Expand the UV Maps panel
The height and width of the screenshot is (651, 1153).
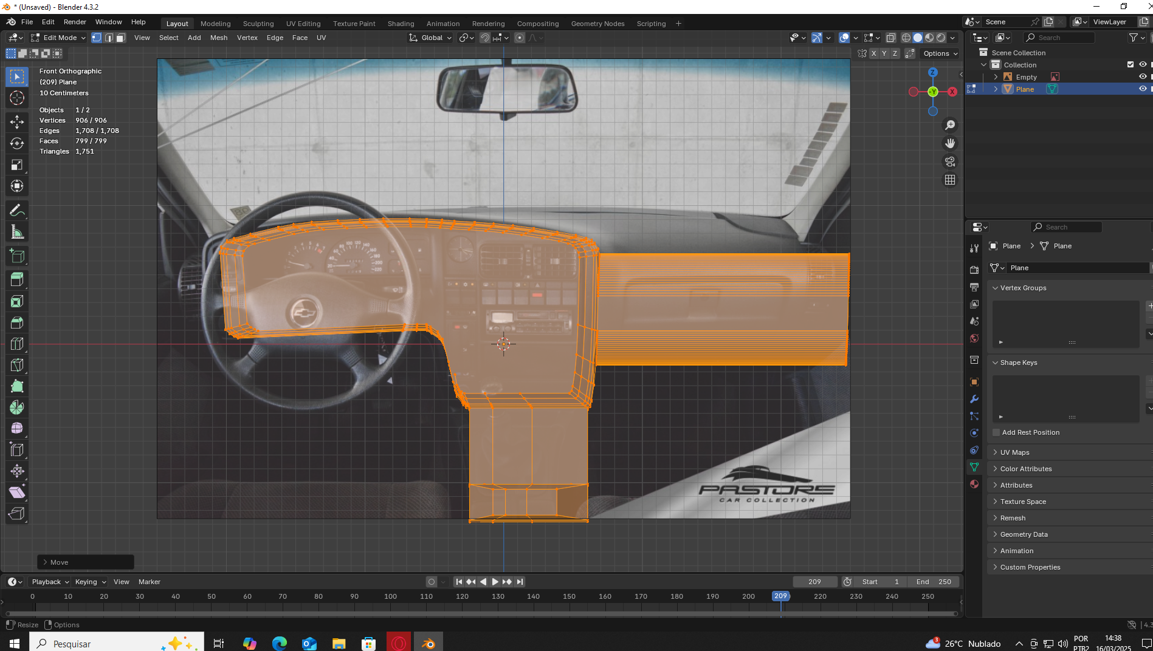click(1014, 452)
